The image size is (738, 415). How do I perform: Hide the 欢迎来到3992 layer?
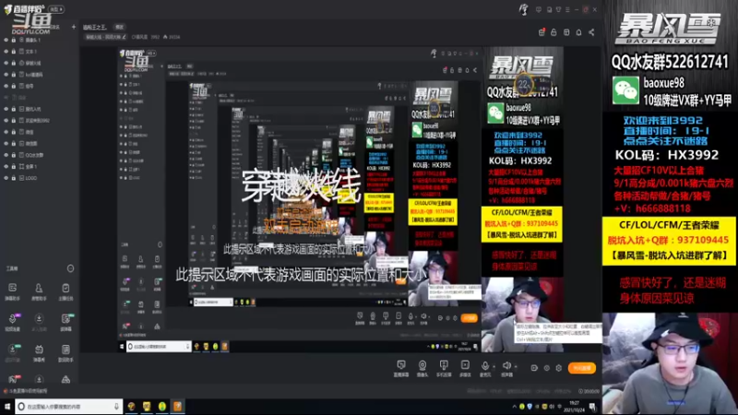[6, 121]
